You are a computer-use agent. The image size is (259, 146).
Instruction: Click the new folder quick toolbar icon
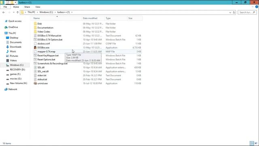12,2
